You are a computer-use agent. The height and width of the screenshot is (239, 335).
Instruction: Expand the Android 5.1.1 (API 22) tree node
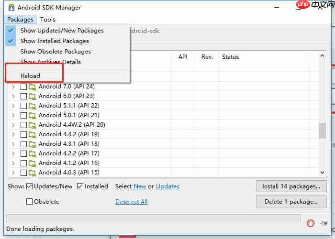(x=13, y=106)
